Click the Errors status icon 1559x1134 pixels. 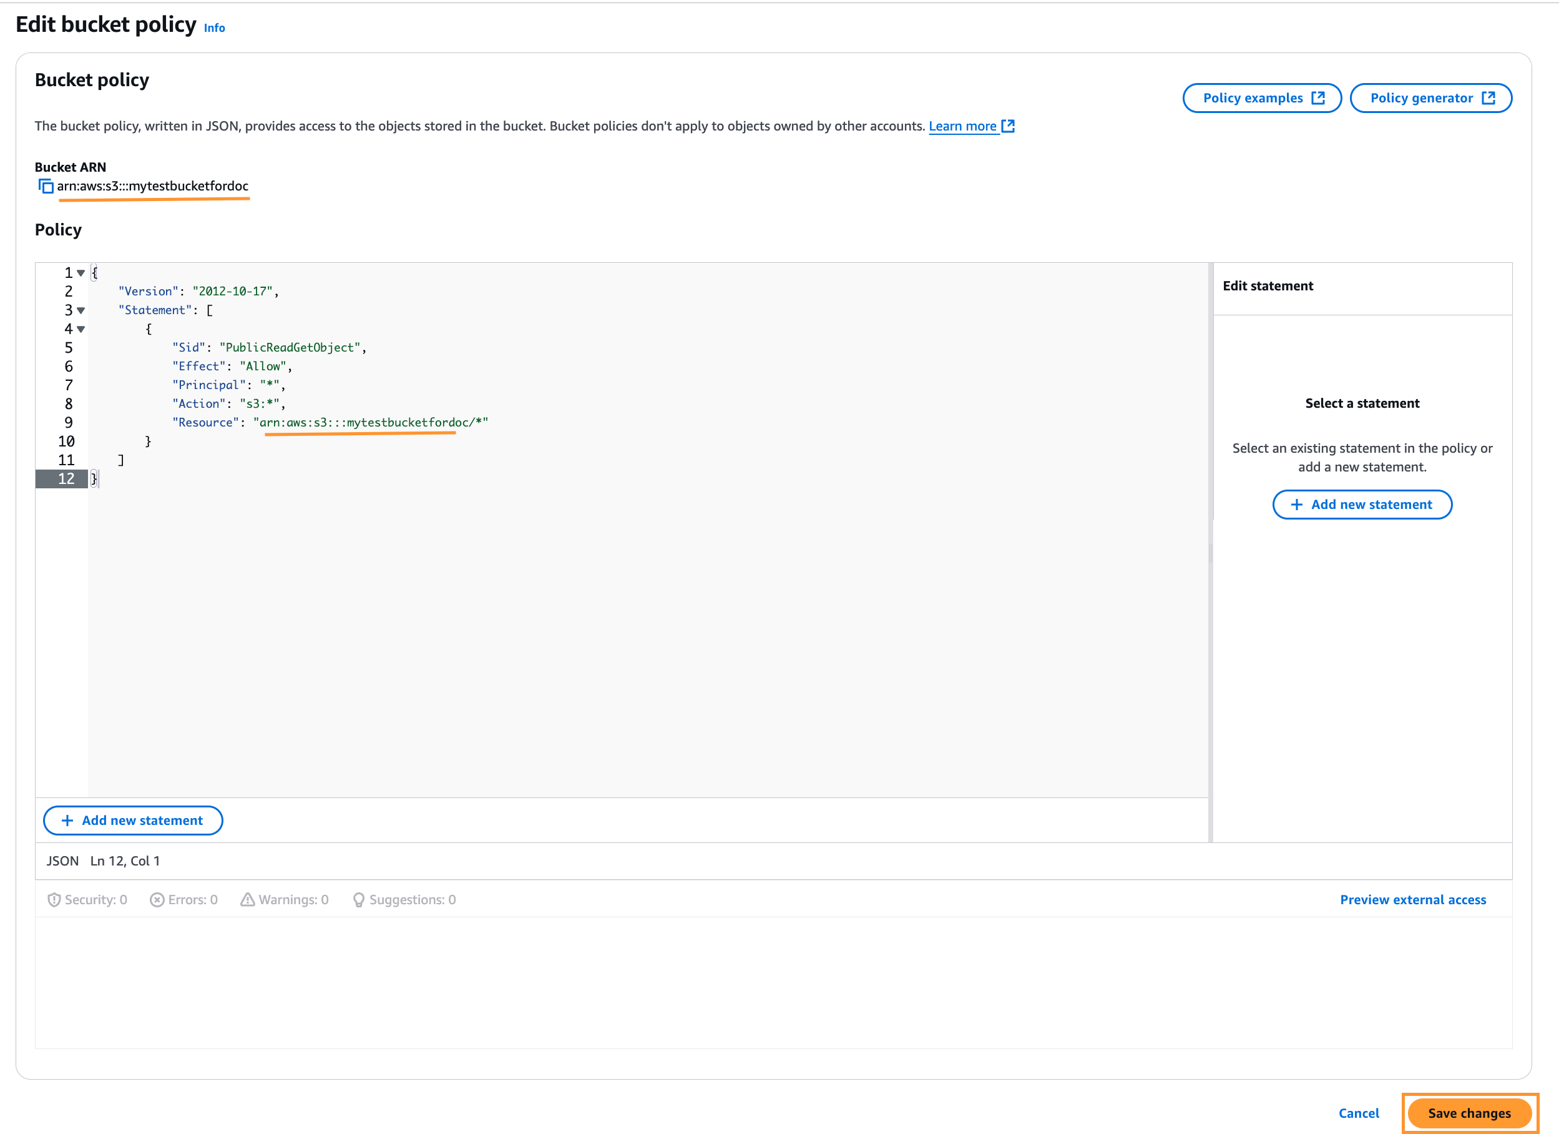[157, 899]
